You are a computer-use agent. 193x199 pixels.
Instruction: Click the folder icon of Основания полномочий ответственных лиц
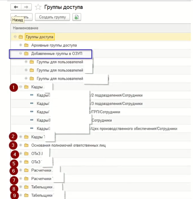[26, 145]
